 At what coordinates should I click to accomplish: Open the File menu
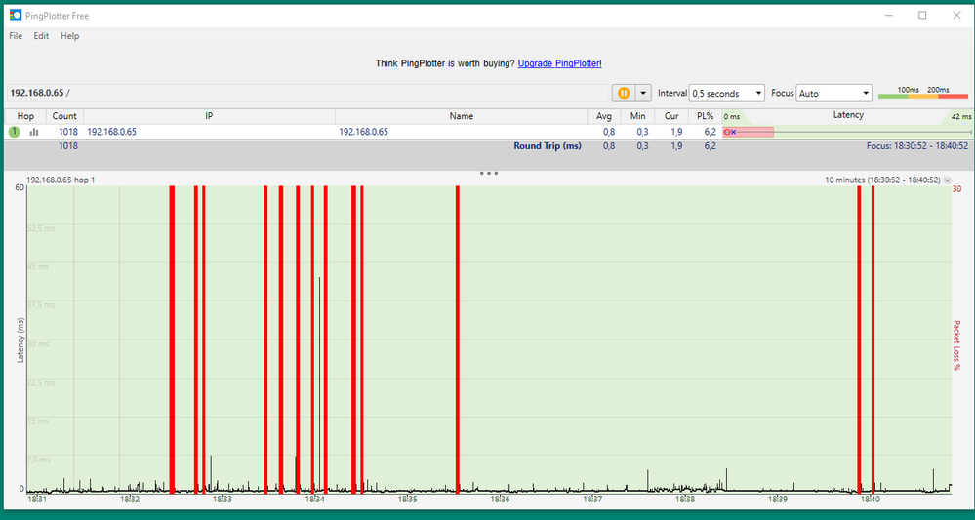click(x=16, y=36)
